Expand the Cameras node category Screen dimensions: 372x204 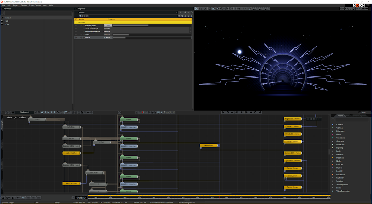333,125
